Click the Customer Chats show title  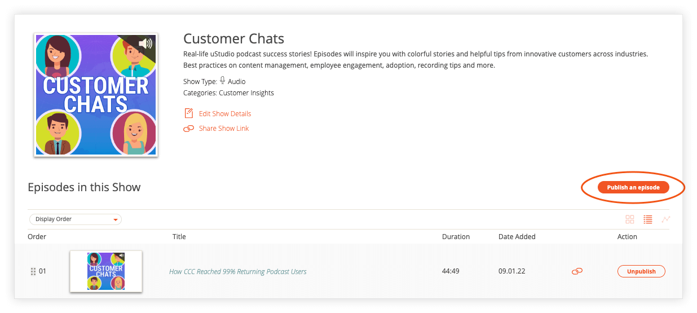tap(234, 39)
